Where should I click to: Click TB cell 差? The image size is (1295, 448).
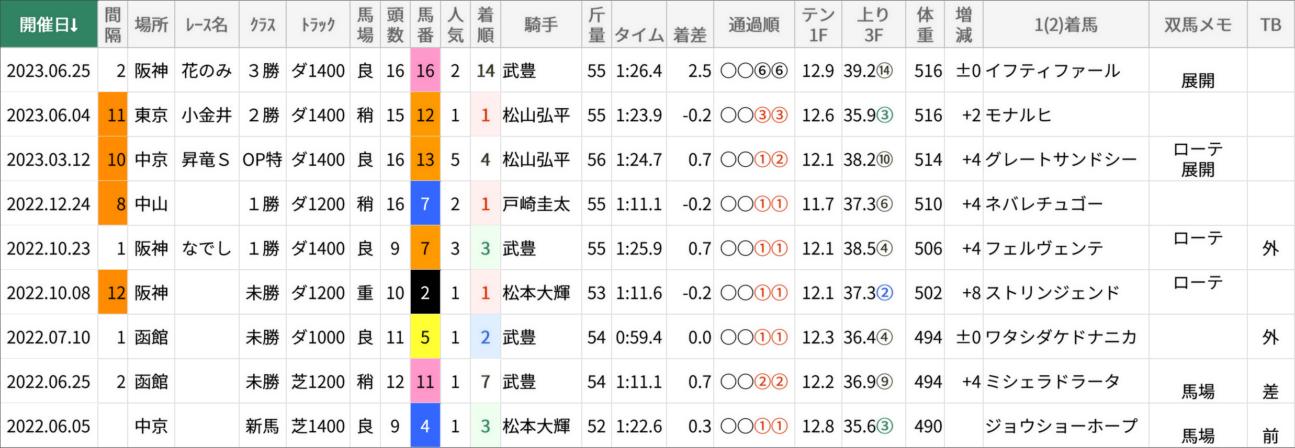[x=1270, y=391]
